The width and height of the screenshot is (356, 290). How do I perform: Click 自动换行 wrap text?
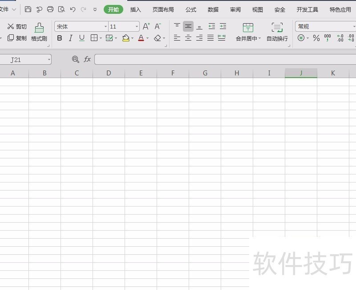pyautogui.click(x=277, y=32)
